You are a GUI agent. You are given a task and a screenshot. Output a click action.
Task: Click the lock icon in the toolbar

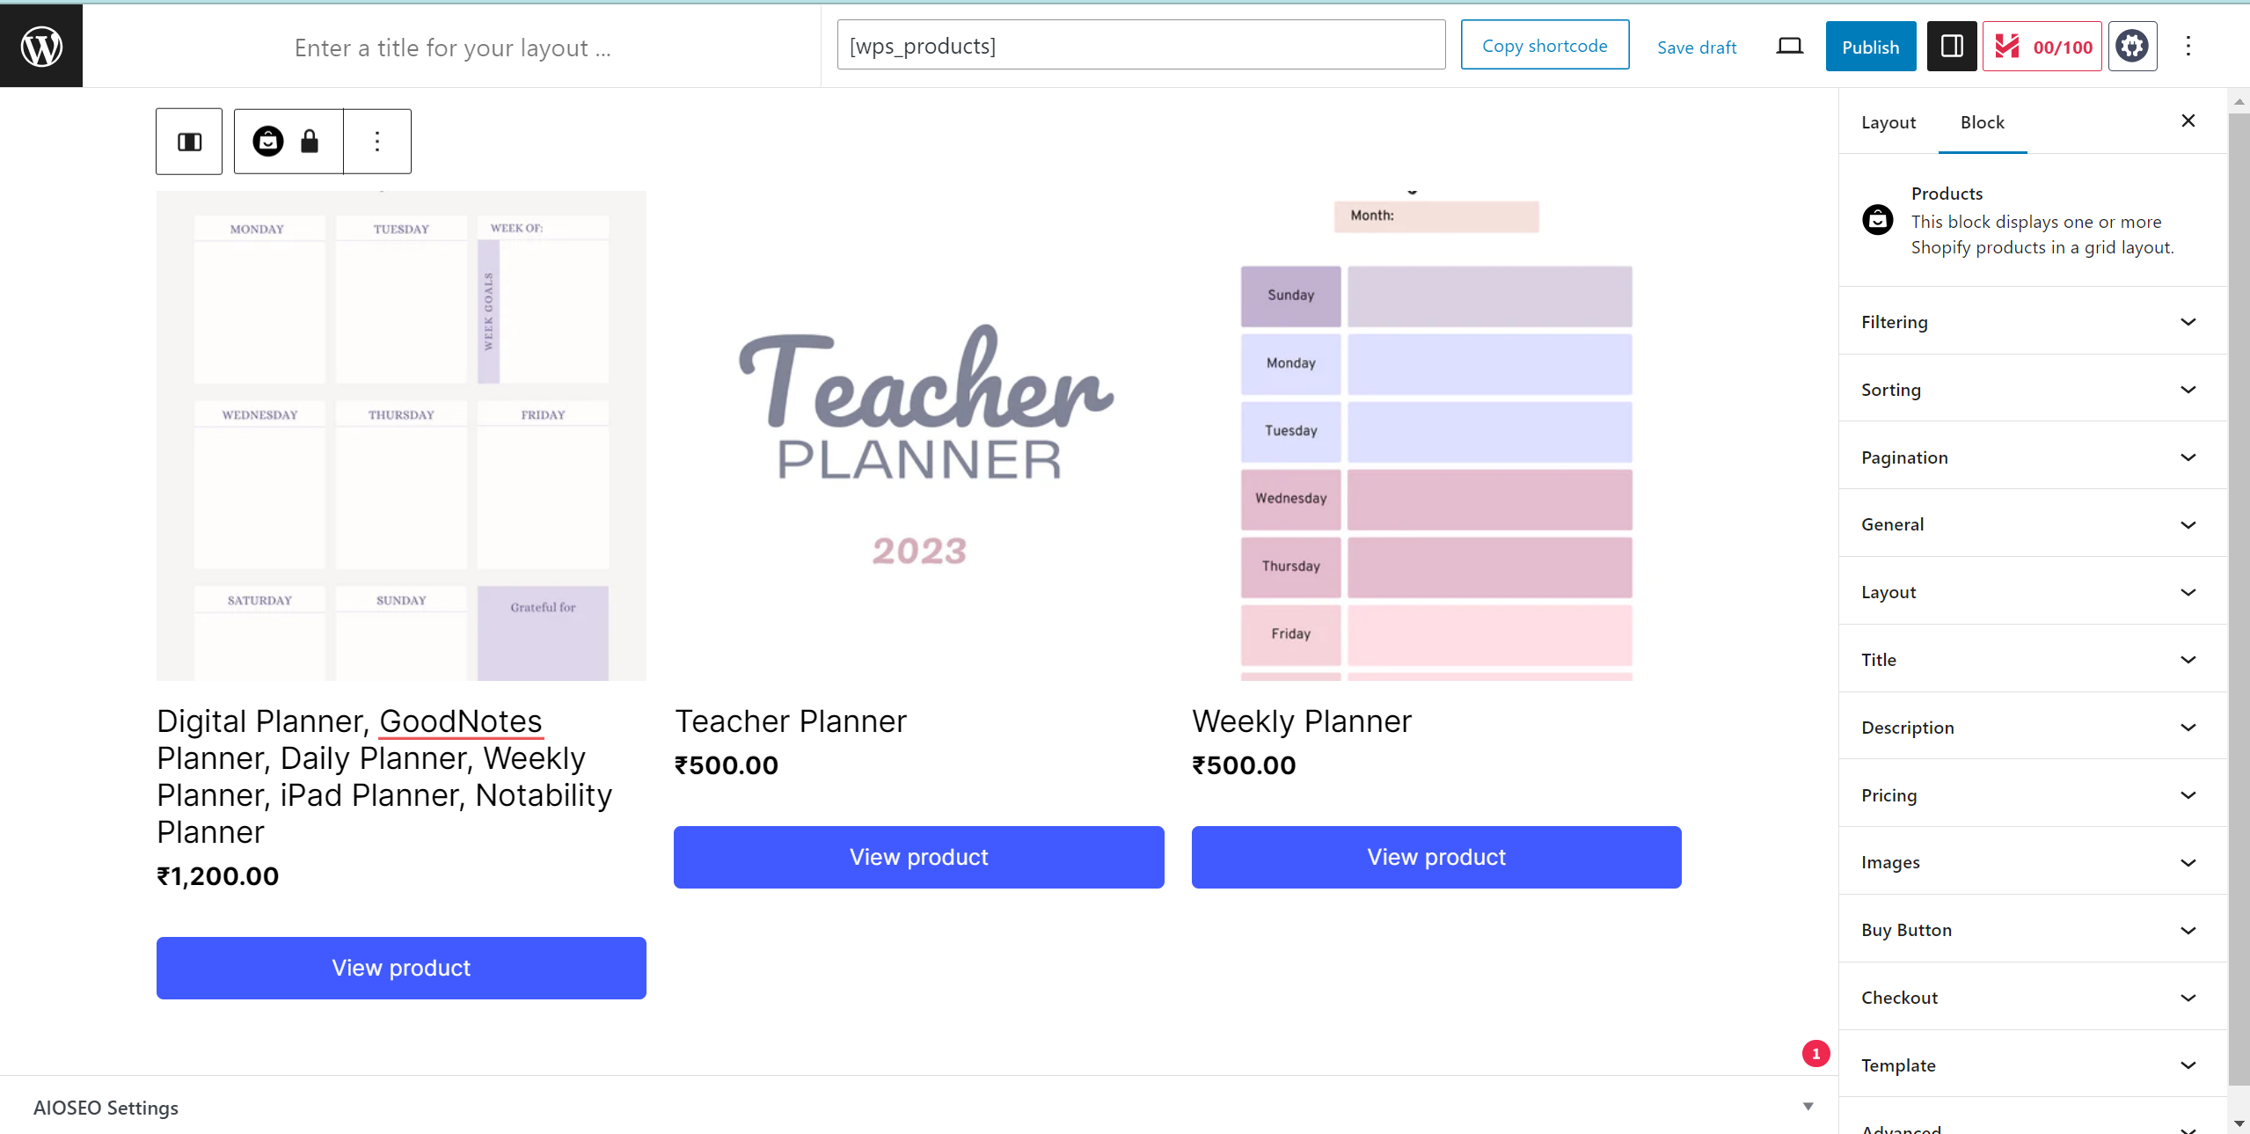coord(308,140)
